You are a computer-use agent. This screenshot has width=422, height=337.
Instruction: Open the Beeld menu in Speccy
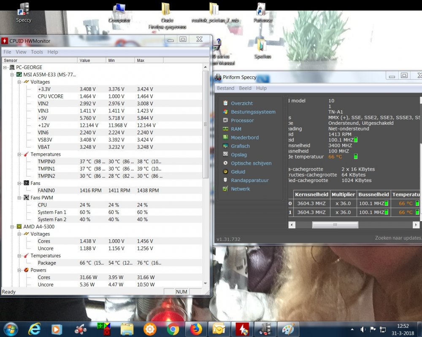[x=245, y=88]
